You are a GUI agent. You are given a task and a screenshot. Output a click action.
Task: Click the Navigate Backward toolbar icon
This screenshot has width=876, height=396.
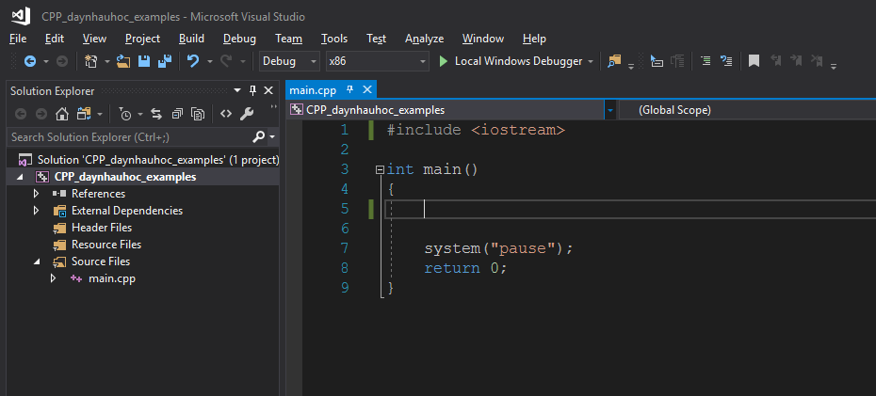click(30, 61)
